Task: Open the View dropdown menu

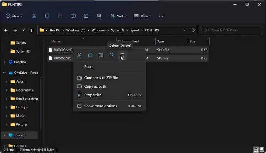Action: click(x=143, y=16)
